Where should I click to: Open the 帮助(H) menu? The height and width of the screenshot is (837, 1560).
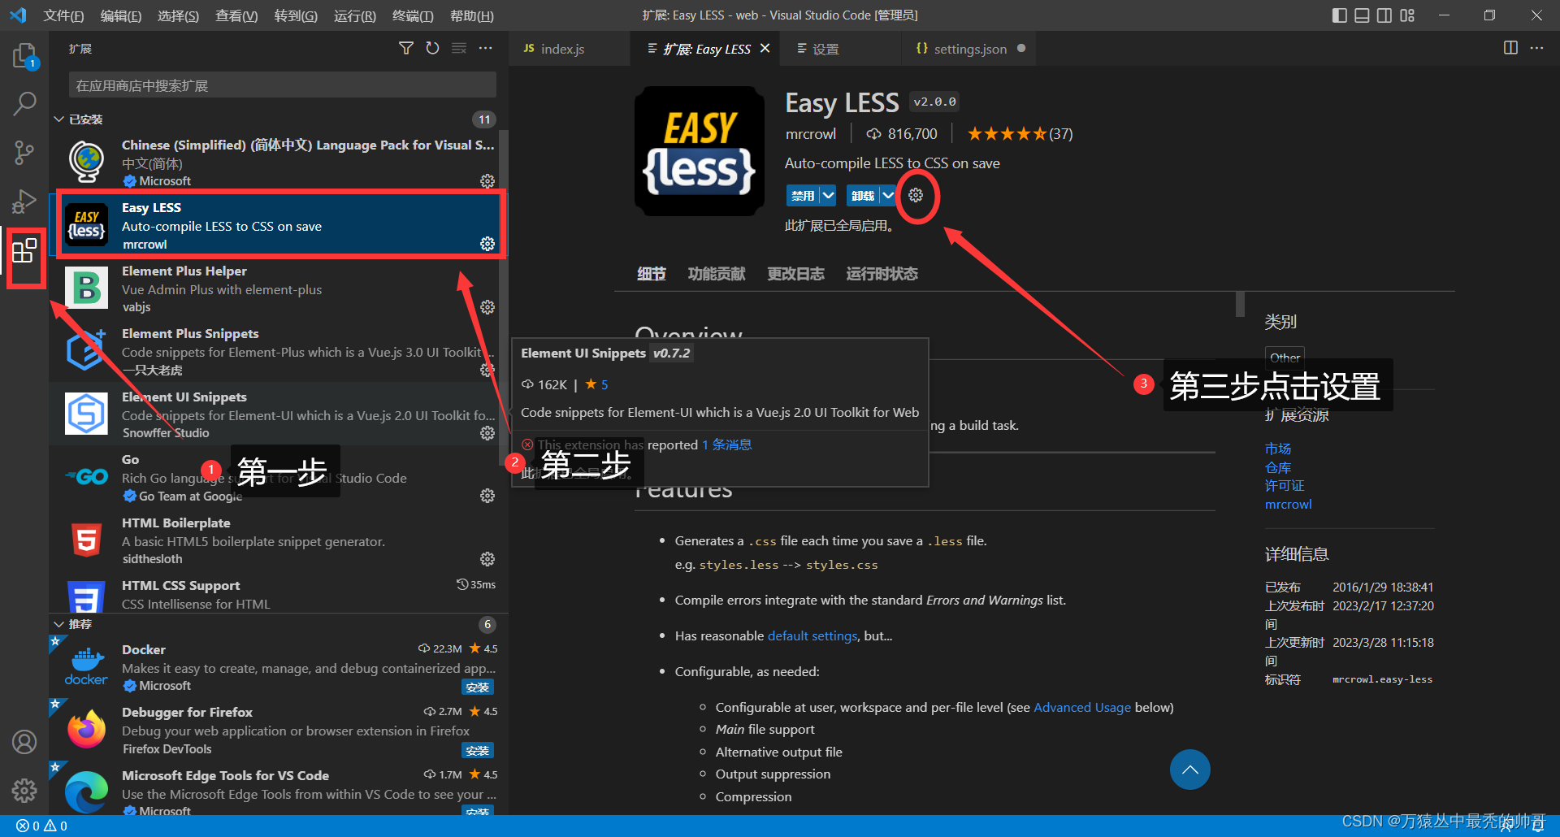pyautogui.click(x=472, y=15)
